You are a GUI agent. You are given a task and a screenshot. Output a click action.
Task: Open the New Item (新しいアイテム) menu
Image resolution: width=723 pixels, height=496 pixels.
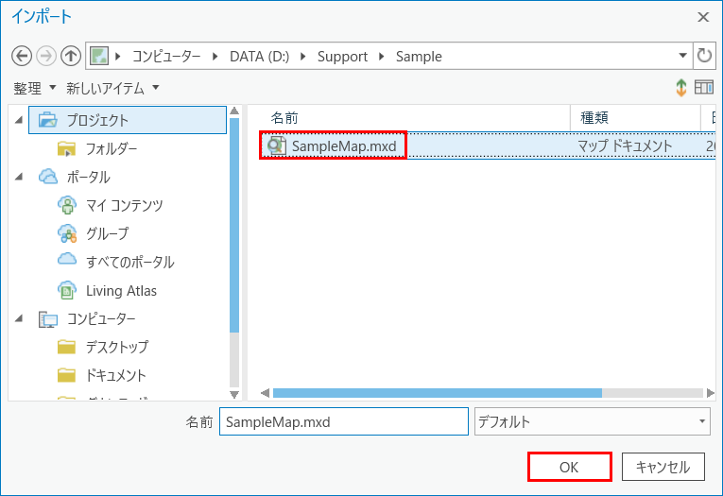112,88
